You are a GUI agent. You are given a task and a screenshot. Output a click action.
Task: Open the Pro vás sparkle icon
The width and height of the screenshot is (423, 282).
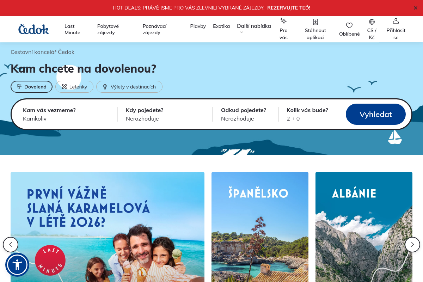coord(283,21)
